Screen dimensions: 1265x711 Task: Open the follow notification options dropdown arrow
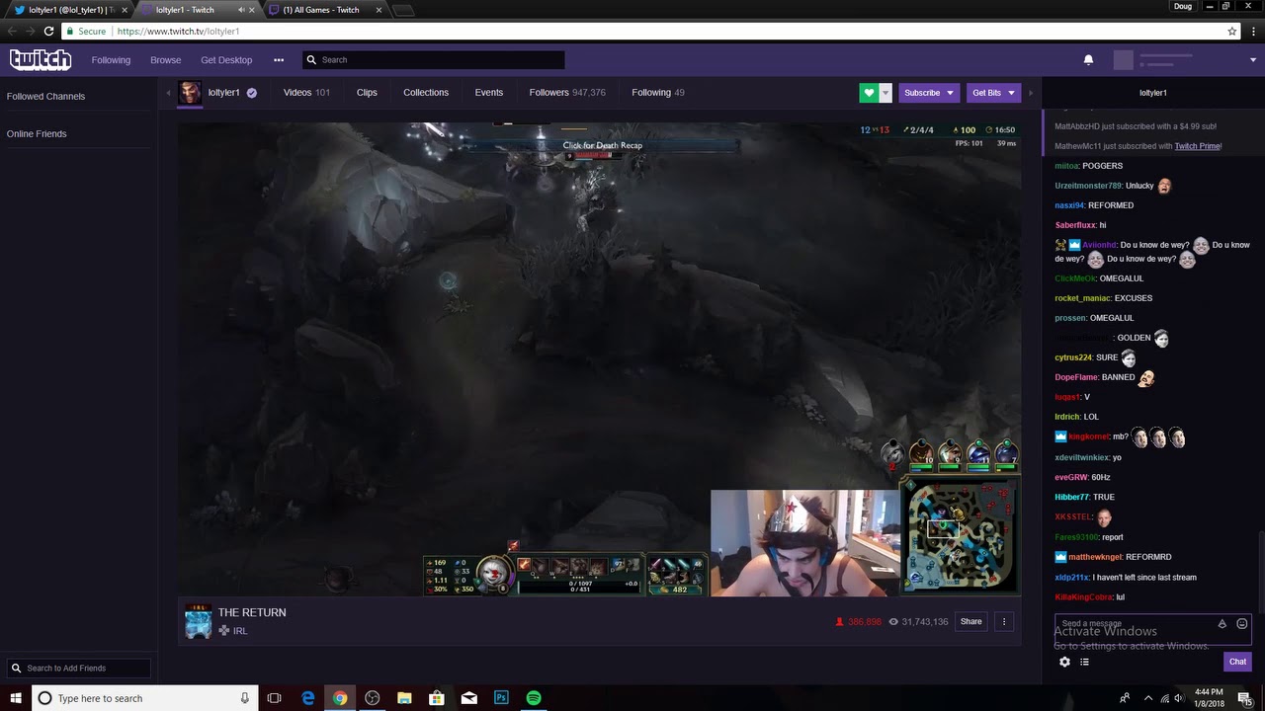point(885,93)
